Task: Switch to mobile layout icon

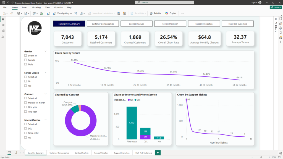Action: (16, 153)
